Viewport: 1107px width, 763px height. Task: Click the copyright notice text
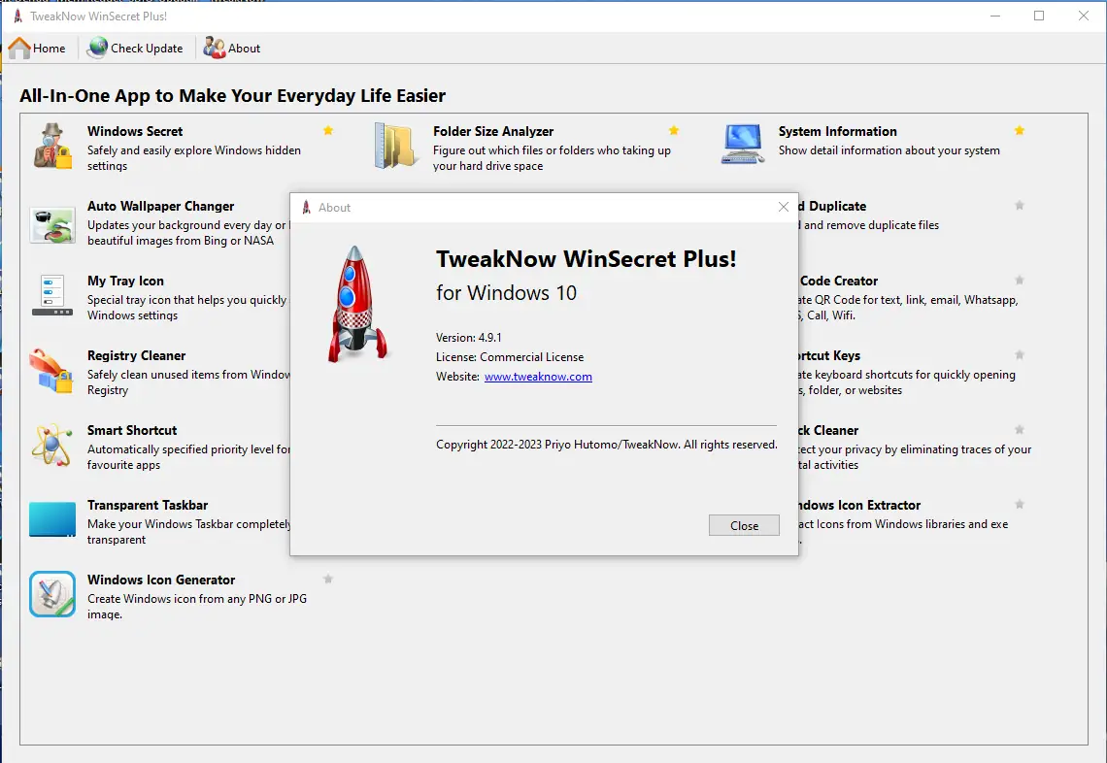[607, 445]
